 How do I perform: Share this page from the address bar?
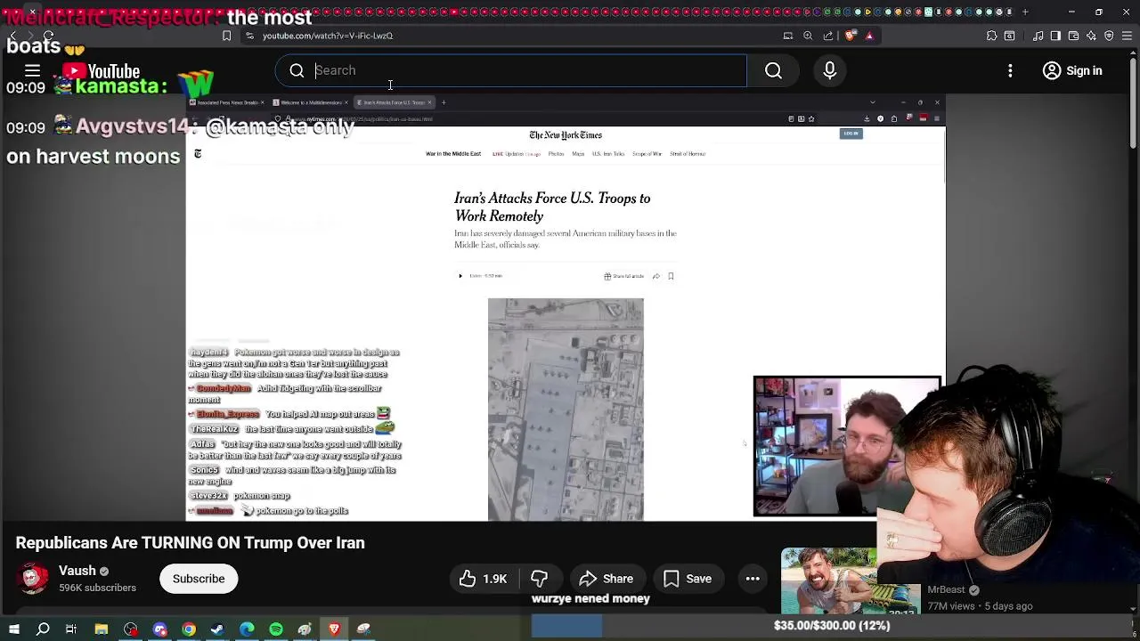(x=828, y=36)
